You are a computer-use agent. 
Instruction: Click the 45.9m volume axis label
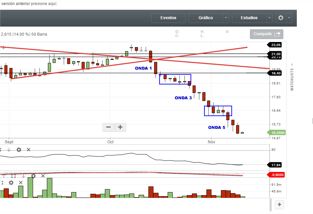coord(277,191)
